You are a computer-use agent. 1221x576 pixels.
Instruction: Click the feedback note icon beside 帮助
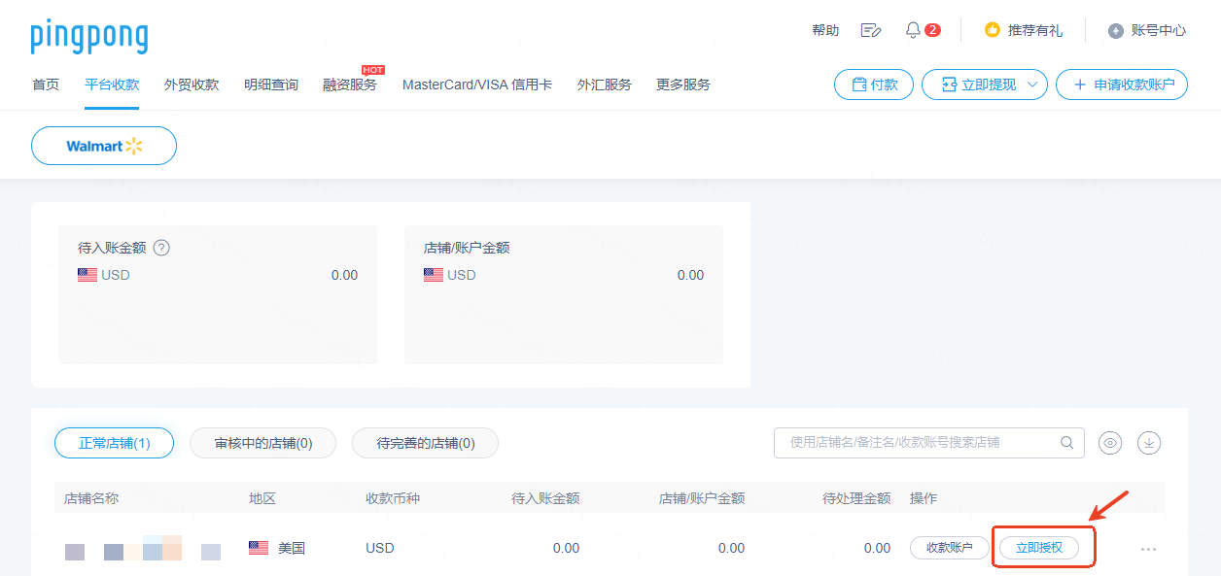[871, 30]
